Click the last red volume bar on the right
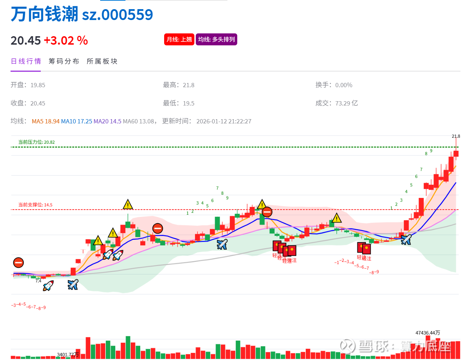This screenshot has height=361, width=465. (x=458, y=350)
